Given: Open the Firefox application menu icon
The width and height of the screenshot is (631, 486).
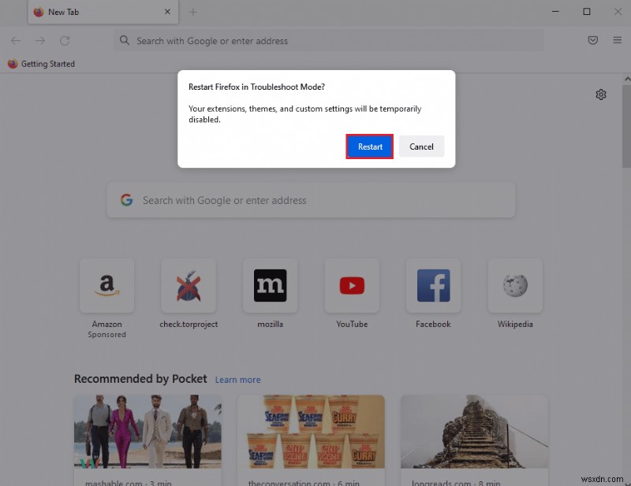Looking at the screenshot, I should pos(617,40).
